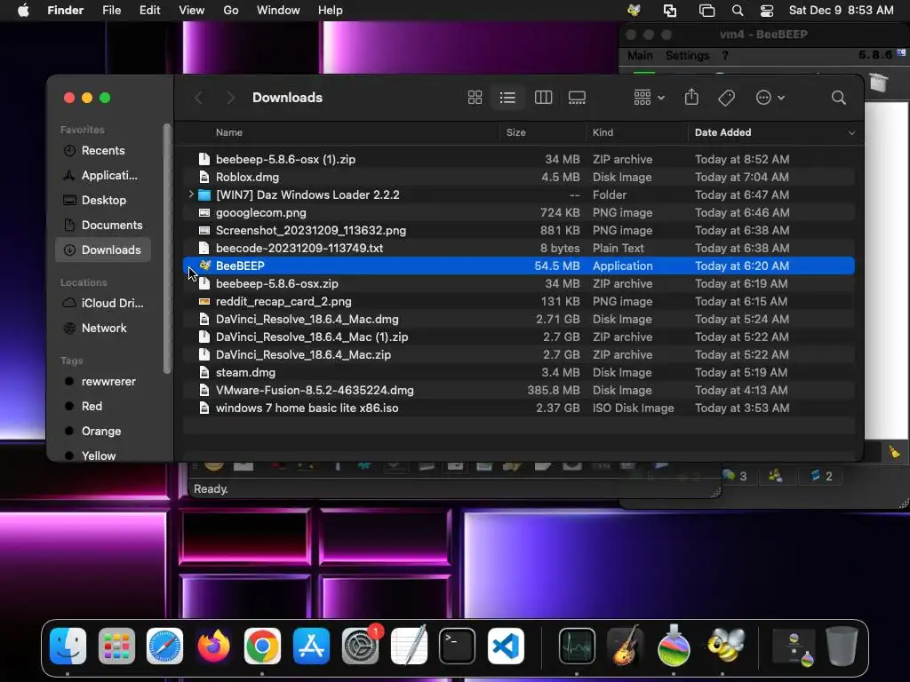Open Settings menu in BeeBEEP window
This screenshot has width=910, height=682.
coord(687,55)
